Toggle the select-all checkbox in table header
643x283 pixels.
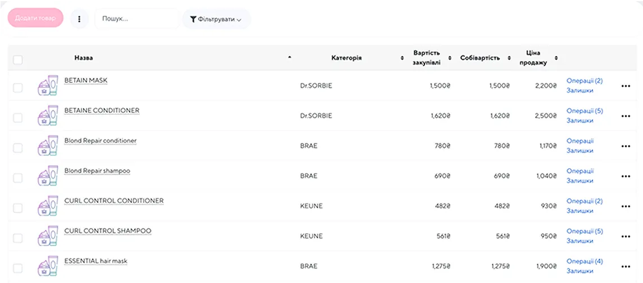pyautogui.click(x=18, y=59)
